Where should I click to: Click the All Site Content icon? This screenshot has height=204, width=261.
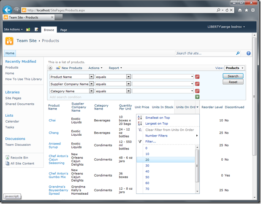[x=7, y=163]
